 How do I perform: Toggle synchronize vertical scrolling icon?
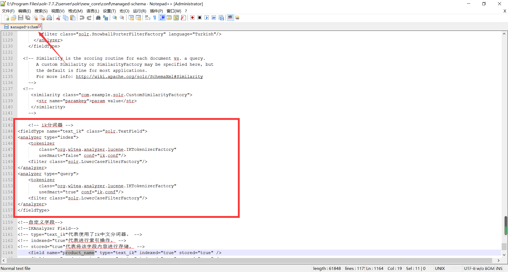pyautogui.click(x=131, y=18)
